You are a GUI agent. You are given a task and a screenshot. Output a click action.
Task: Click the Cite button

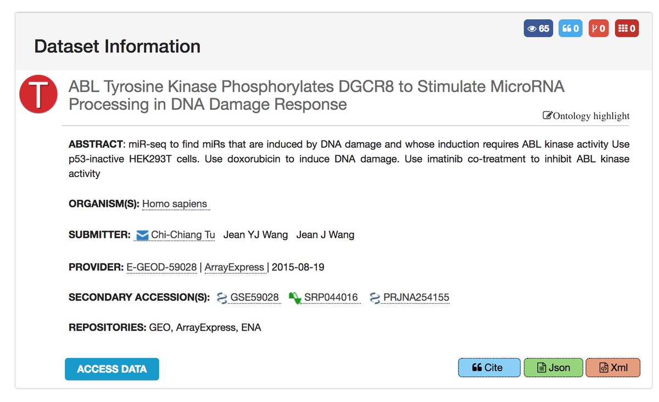(489, 367)
